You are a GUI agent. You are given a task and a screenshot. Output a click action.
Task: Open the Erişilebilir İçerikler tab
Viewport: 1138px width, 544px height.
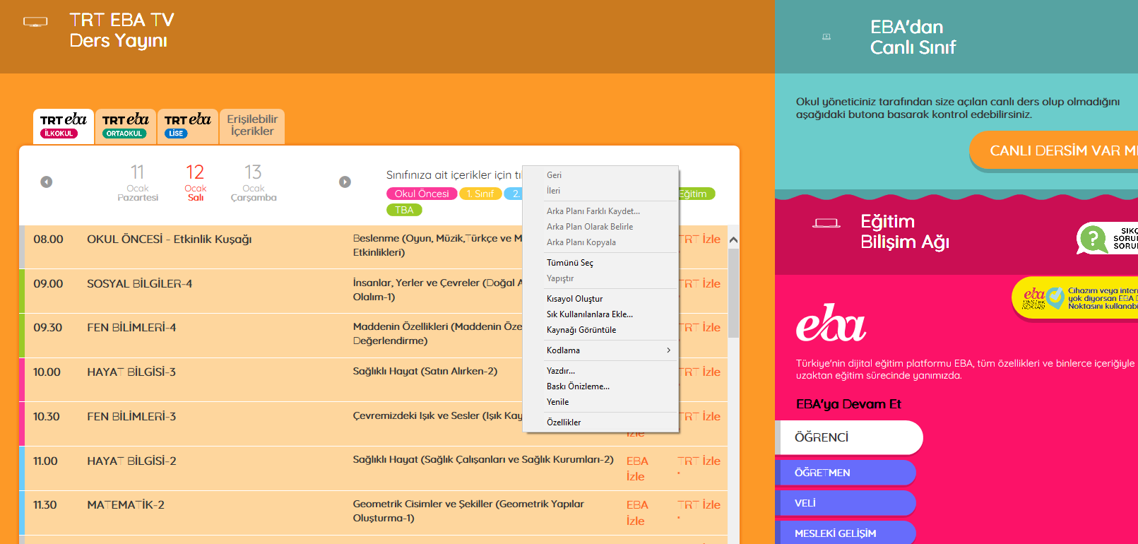point(252,126)
